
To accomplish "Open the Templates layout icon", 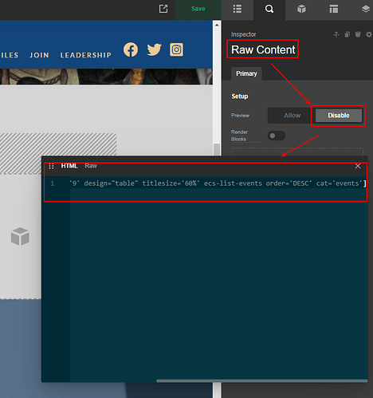I will [334, 9].
